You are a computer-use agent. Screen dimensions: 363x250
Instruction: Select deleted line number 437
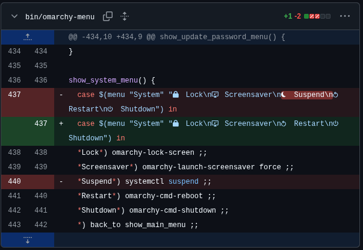tap(14, 95)
